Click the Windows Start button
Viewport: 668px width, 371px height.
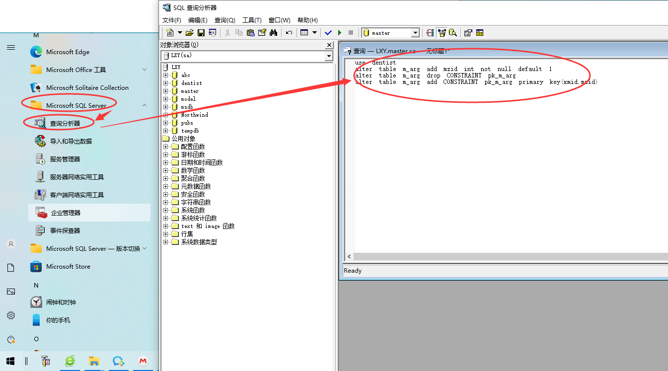click(x=10, y=361)
